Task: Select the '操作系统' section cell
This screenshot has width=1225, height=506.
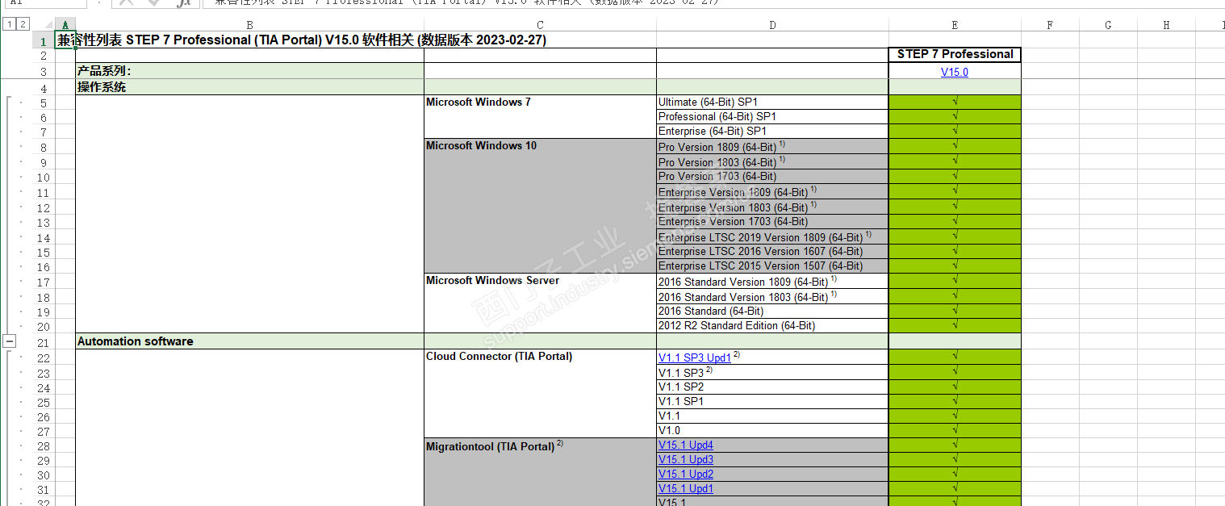Action: (249, 87)
